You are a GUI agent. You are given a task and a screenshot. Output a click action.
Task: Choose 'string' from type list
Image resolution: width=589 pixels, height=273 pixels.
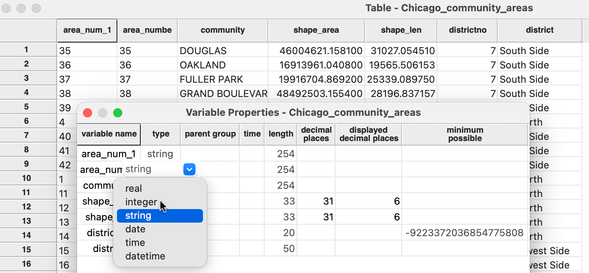[x=160, y=215]
